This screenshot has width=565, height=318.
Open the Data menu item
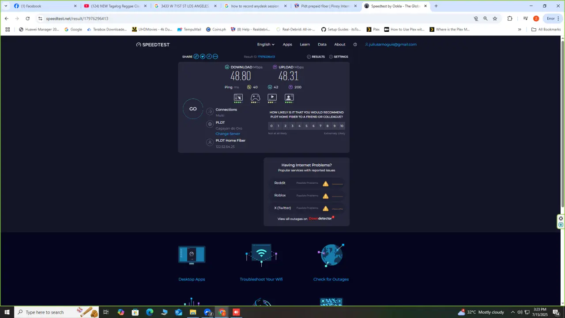[x=322, y=44]
